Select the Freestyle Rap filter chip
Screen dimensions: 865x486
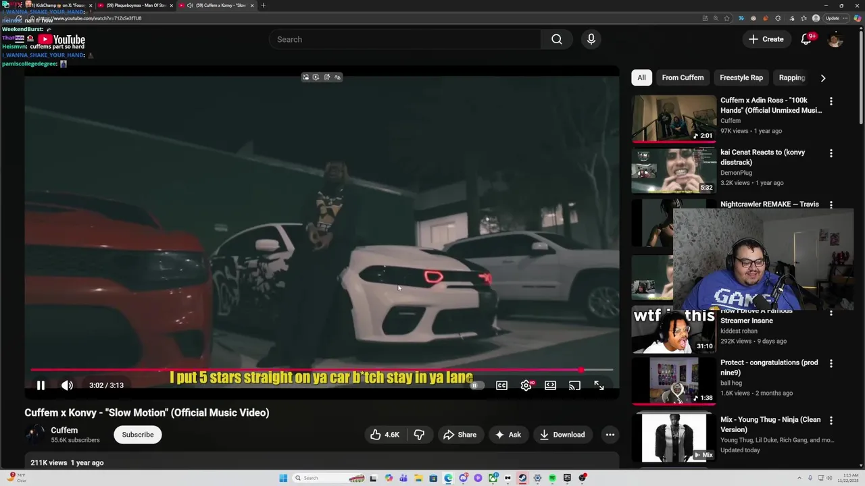[741, 78]
